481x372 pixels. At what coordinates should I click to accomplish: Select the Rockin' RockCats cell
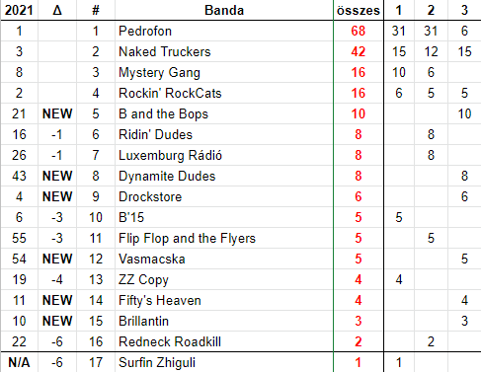tap(224, 93)
